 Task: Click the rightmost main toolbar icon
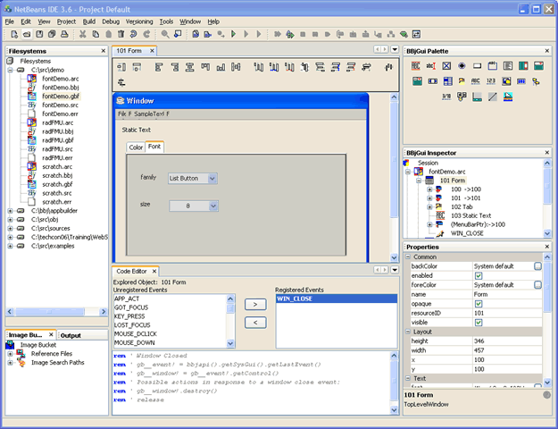416,34
